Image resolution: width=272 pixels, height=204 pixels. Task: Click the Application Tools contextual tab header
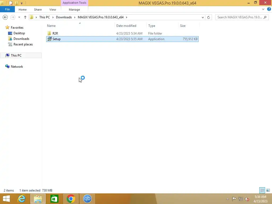click(x=74, y=3)
